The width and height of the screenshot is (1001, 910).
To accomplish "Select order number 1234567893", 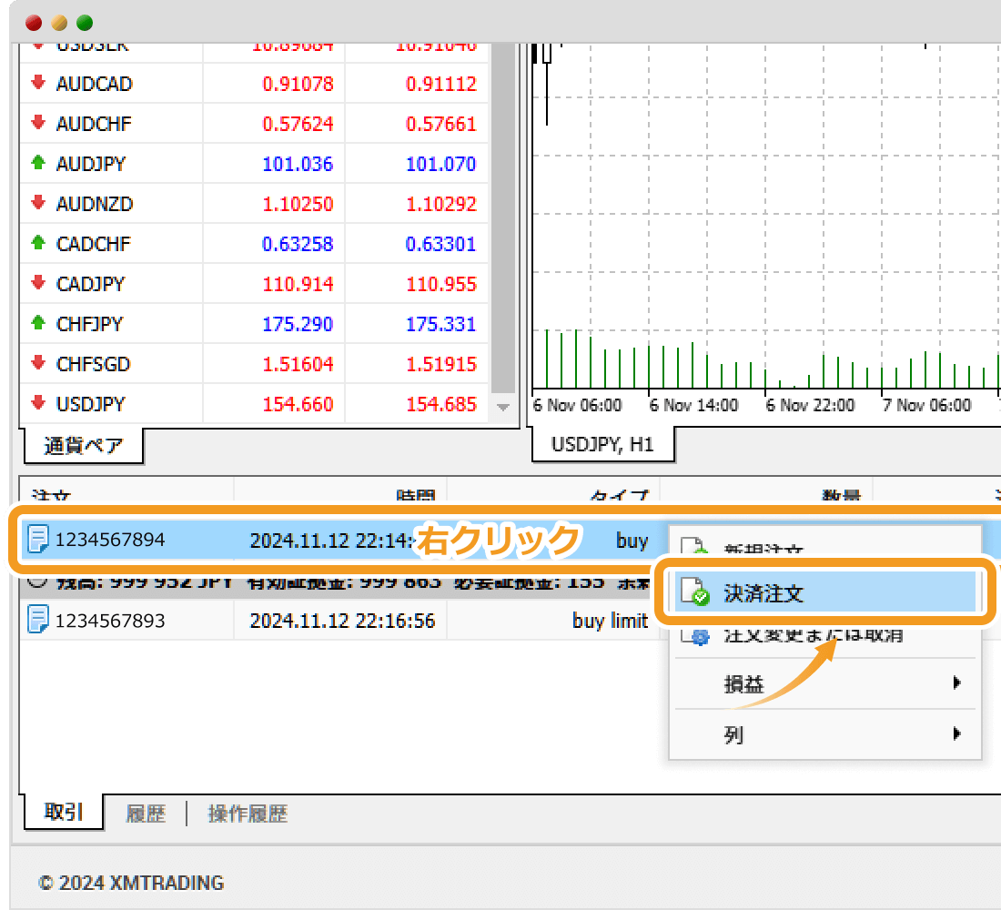I will pyautogui.click(x=110, y=620).
